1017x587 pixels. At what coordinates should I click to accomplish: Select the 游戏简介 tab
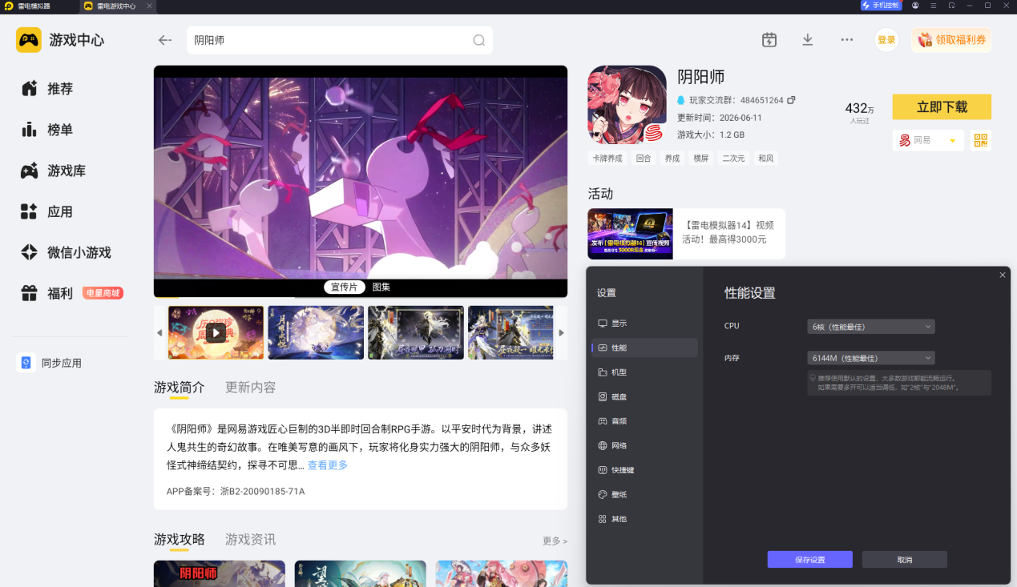point(180,387)
